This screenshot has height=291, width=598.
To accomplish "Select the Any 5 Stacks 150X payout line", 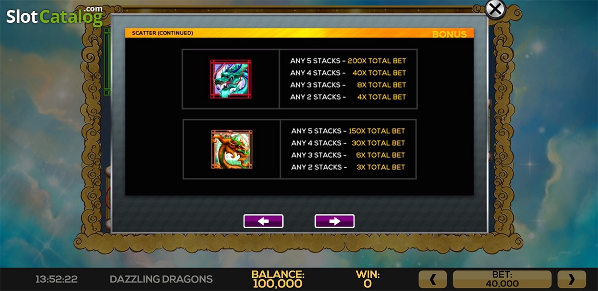I will [348, 131].
